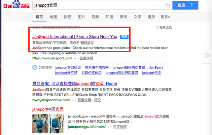Open the backpack thumbnail image
The height and width of the screenshot is (135, 212).
48,124
